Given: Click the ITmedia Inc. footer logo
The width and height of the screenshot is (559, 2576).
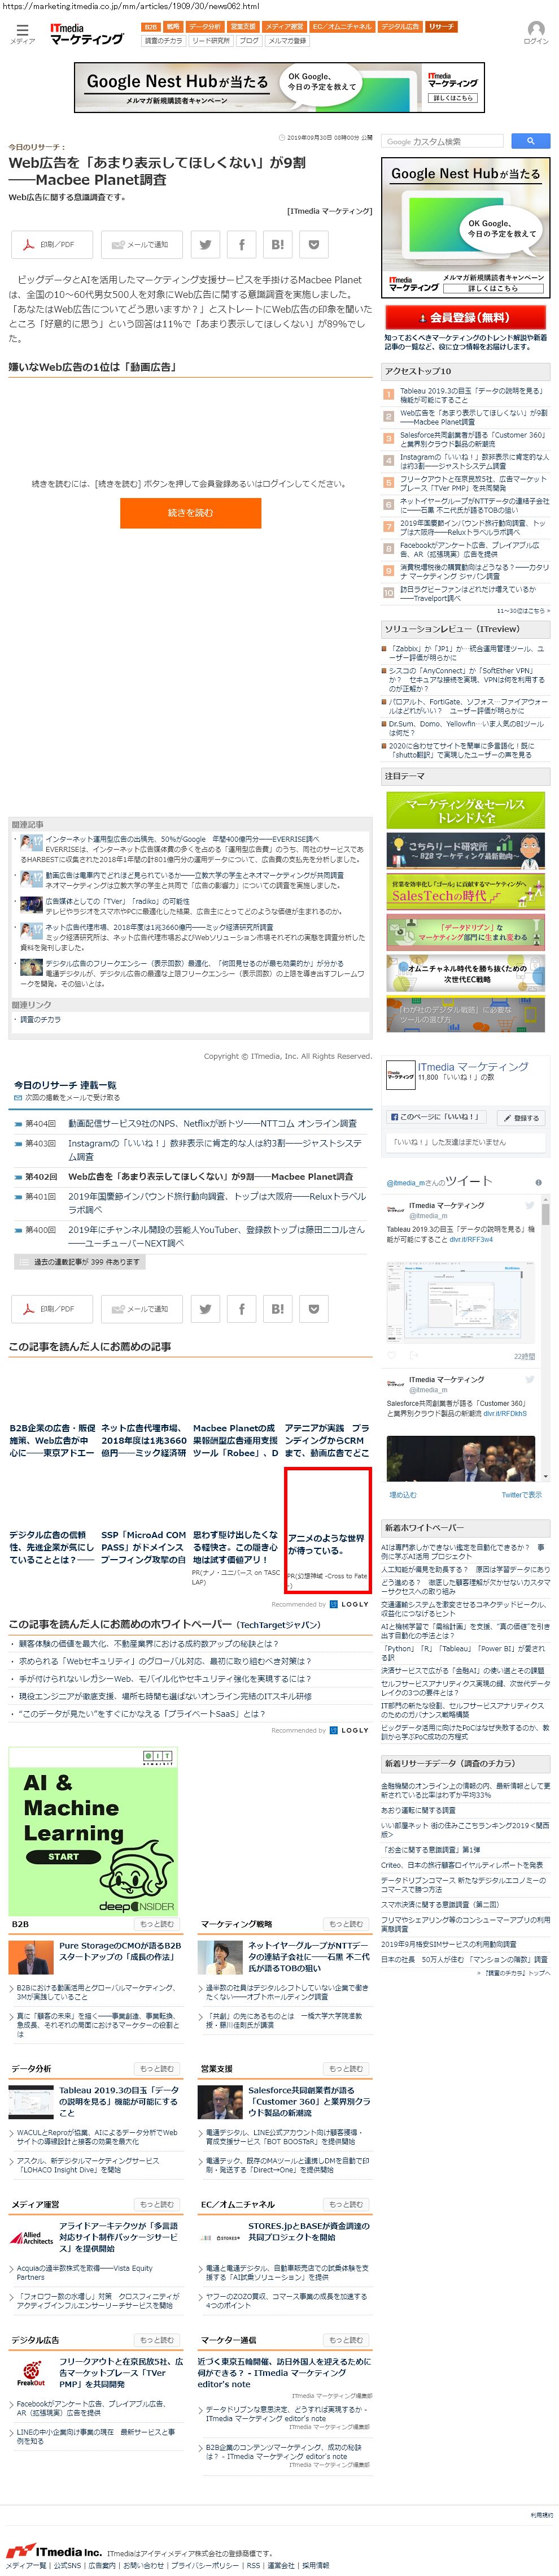Looking at the screenshot, I should coord(54,2551).
